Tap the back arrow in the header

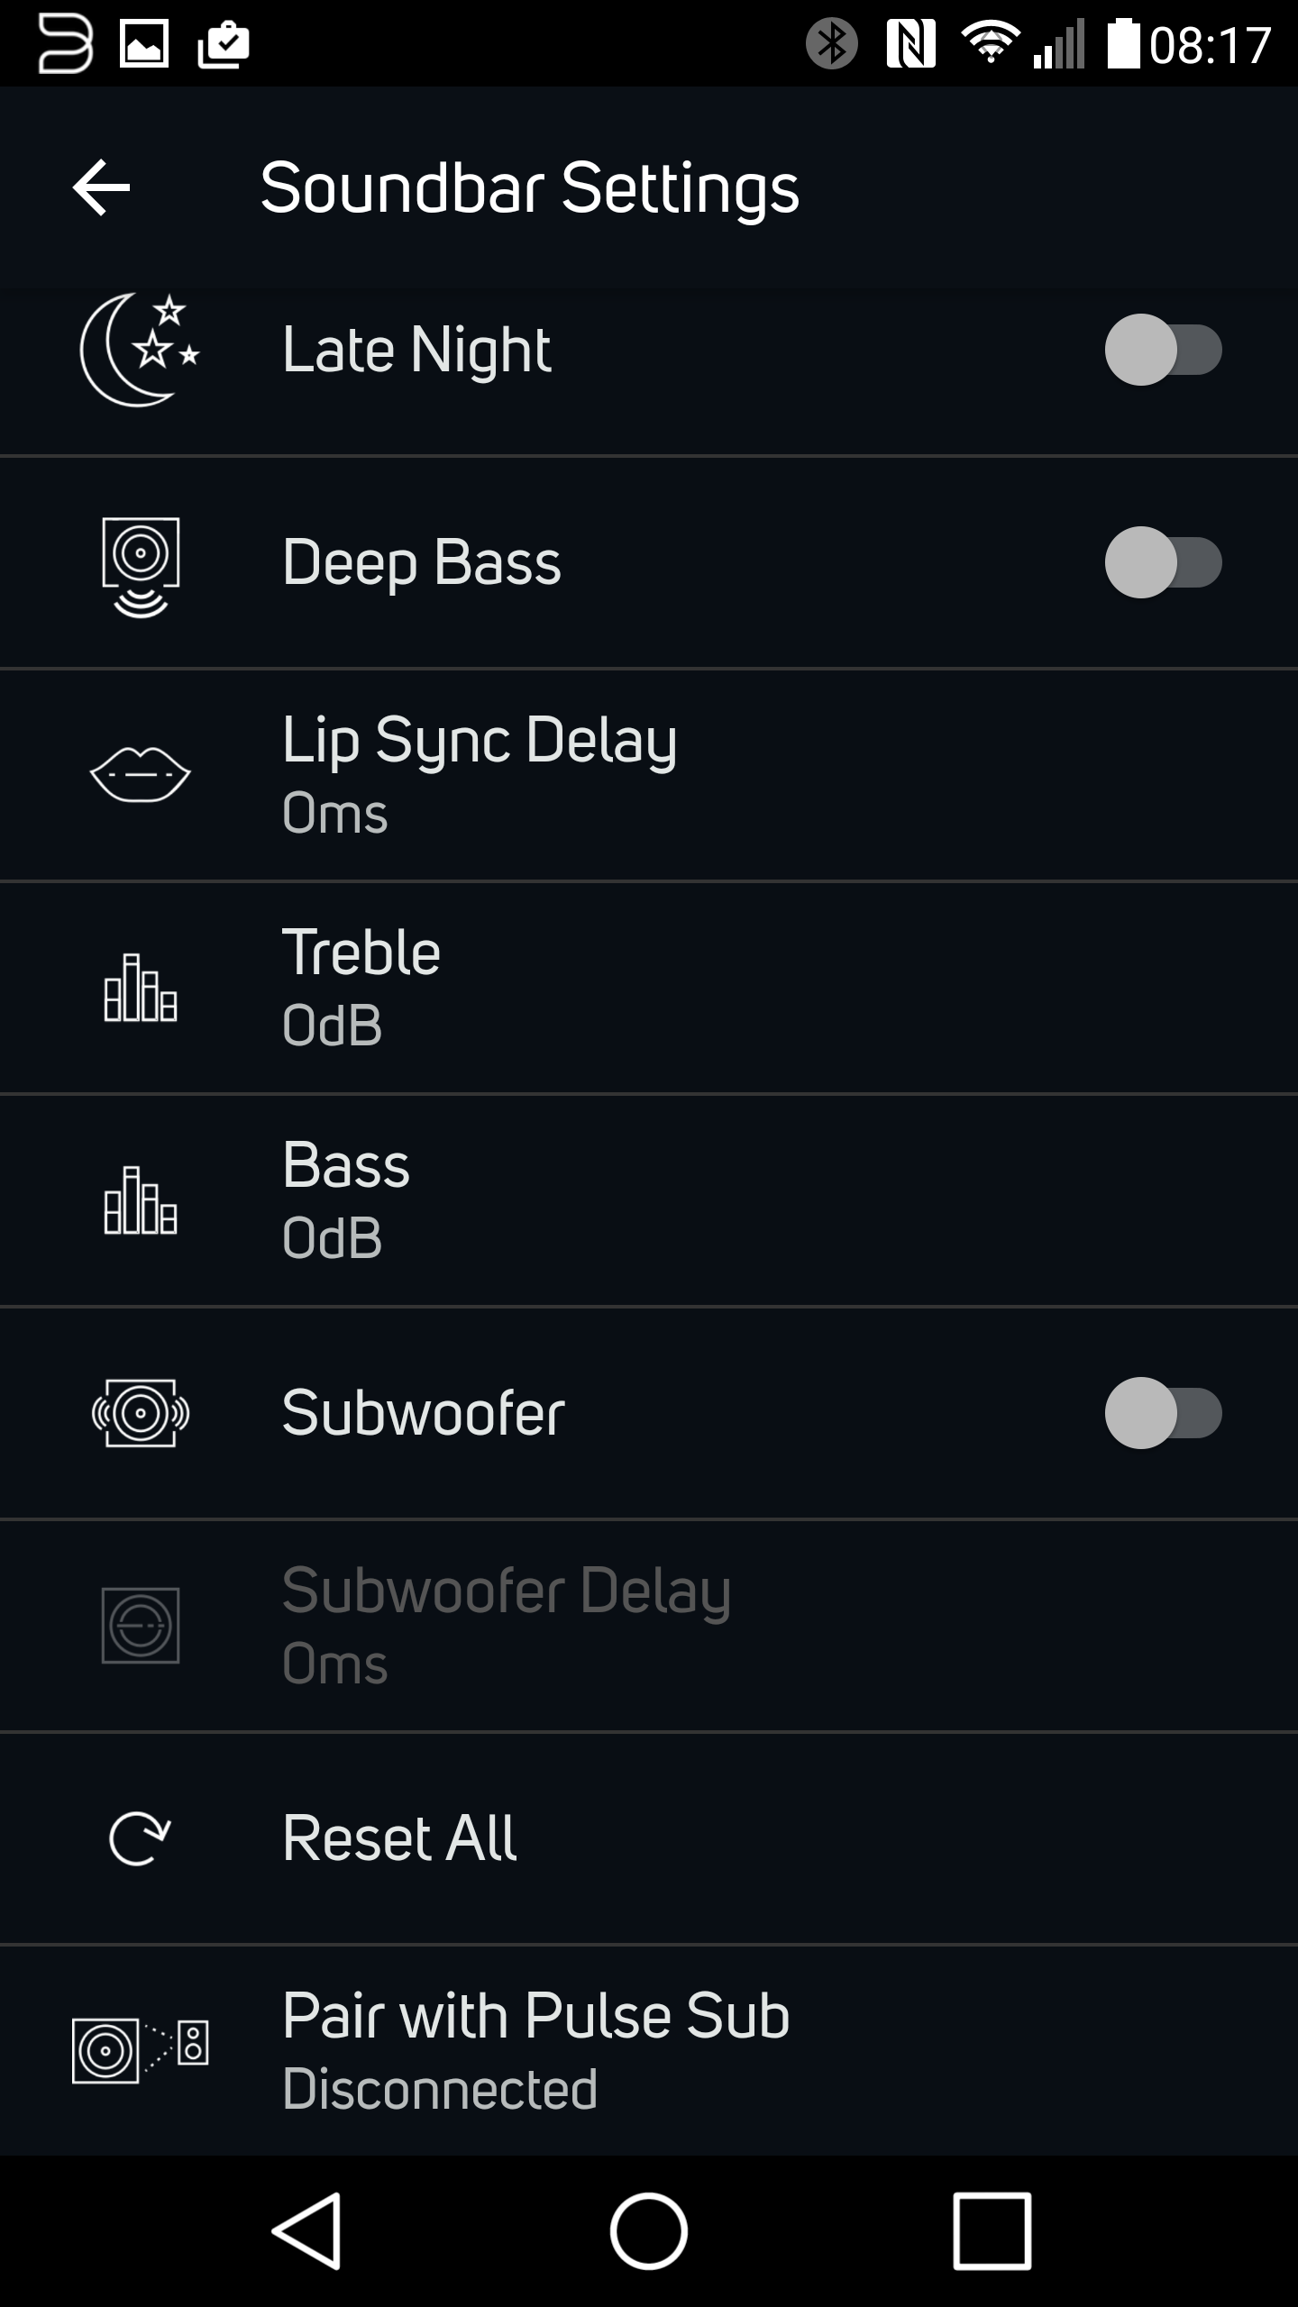[101, 187]
